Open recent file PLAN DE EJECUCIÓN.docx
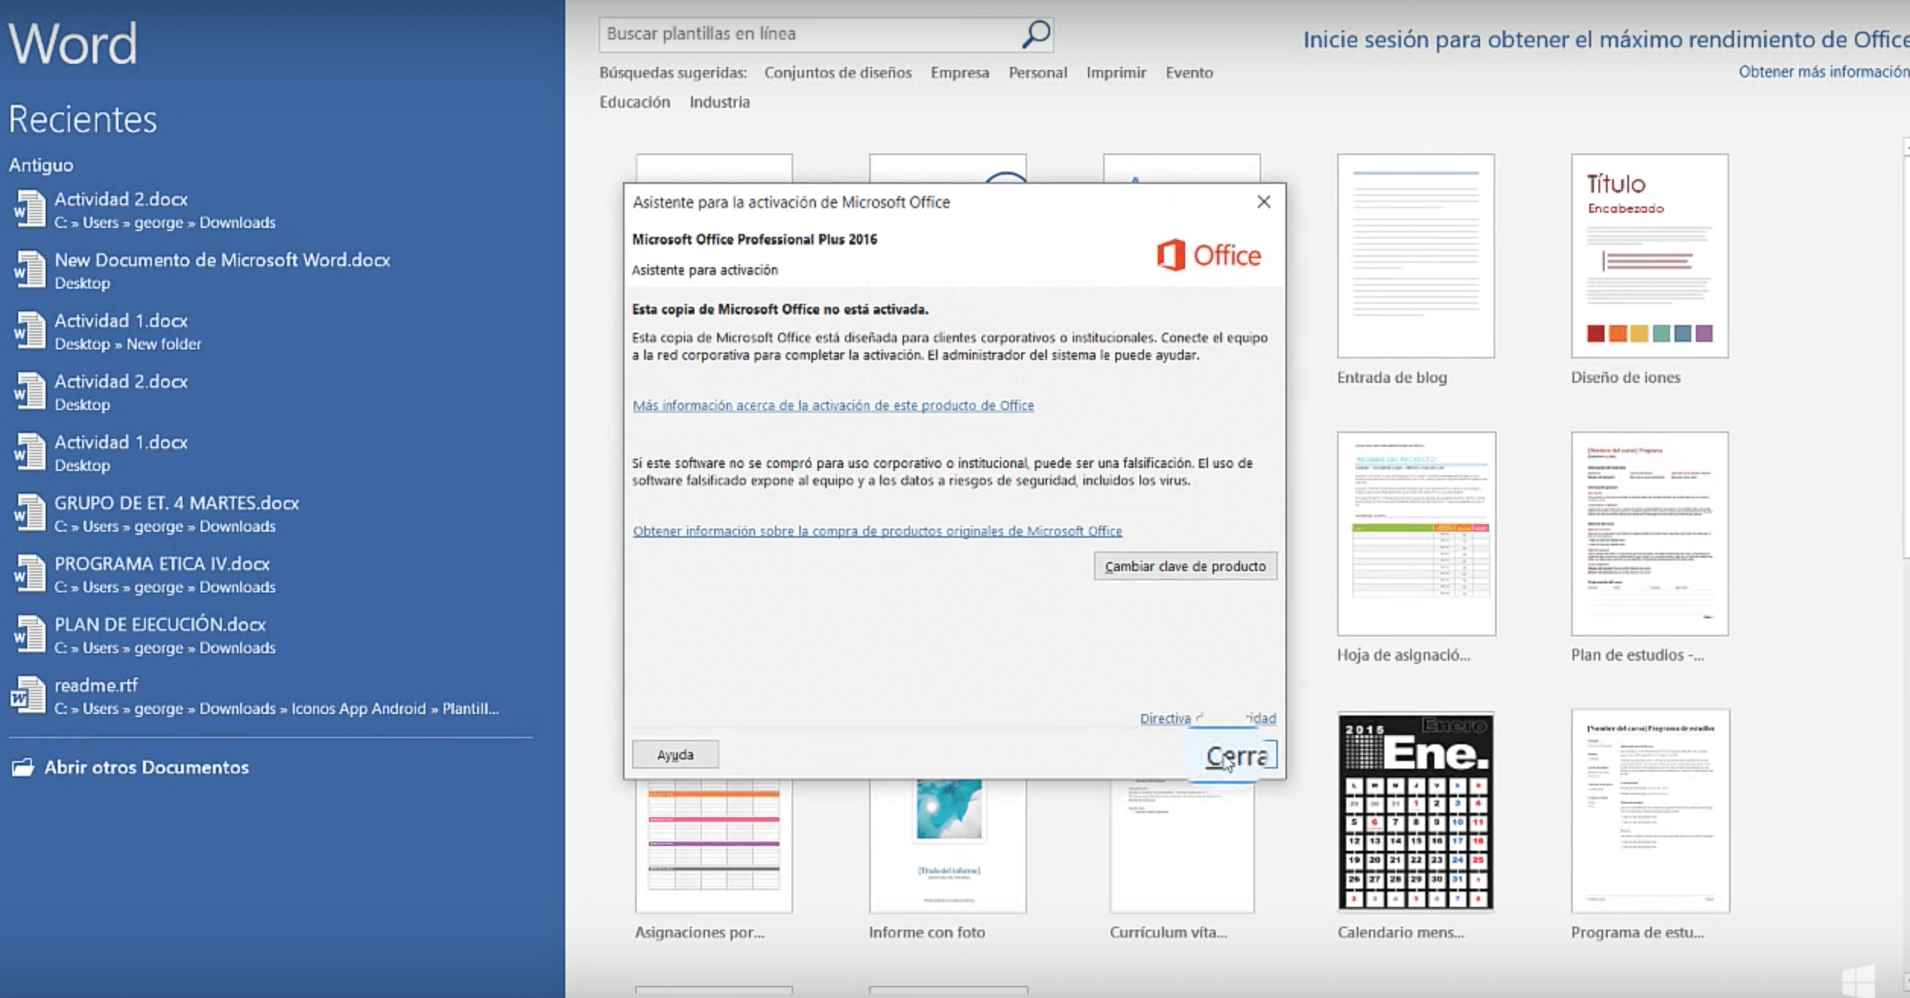 pyautogui.click(x=160, y=635)
